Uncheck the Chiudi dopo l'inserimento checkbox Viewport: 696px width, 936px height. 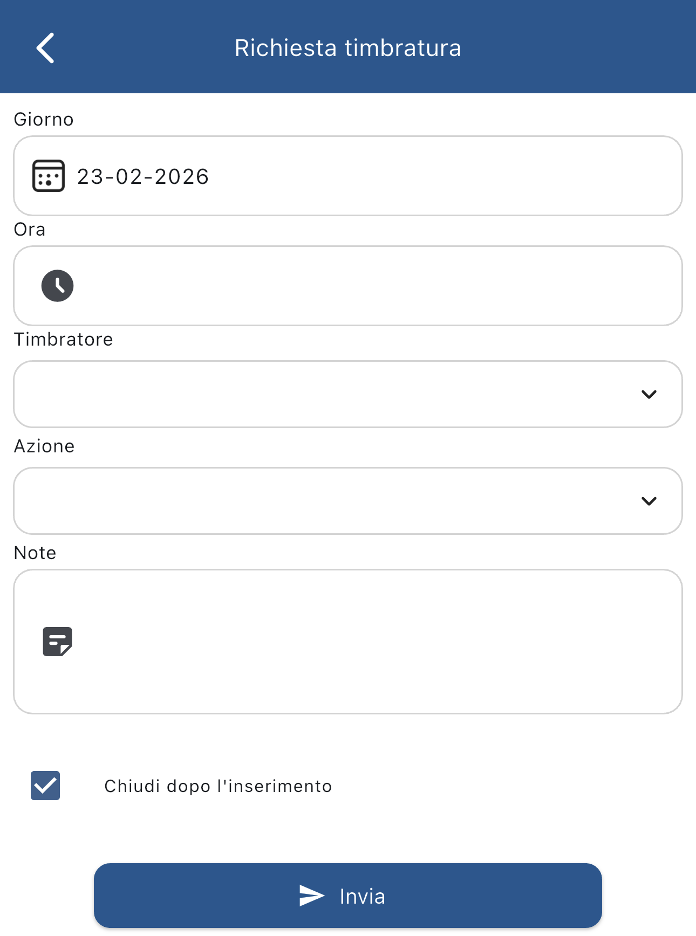pyautogui.click(x=45, y=786)
